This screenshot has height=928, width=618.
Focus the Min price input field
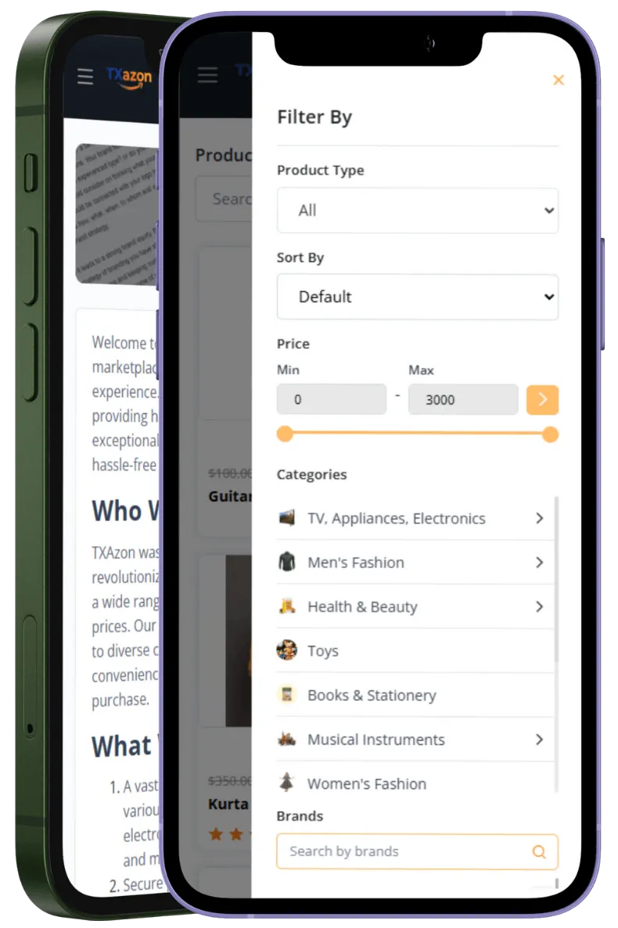332,400
